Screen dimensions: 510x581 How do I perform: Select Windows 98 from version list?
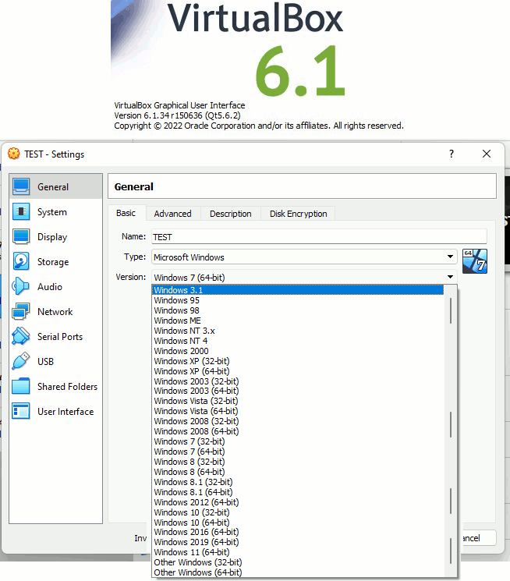tap(298, 310)
